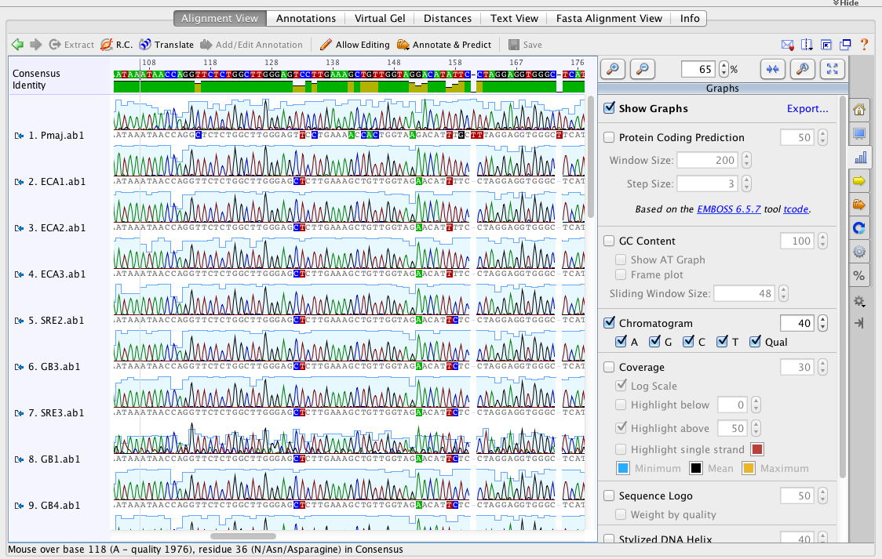The height and width of the screenshot is (559, 882).
Task: Pick the red Highlight single strand color
Action: coord(757,449)
